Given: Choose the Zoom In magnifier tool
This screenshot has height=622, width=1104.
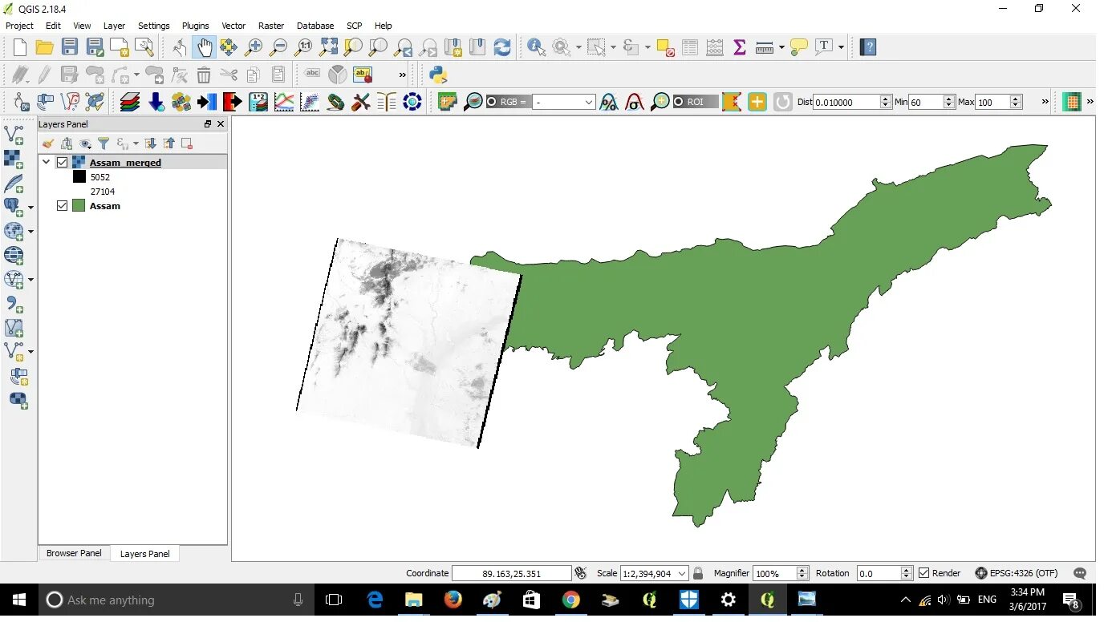Looking at the screenshot, I should click(x=254, y=47).
